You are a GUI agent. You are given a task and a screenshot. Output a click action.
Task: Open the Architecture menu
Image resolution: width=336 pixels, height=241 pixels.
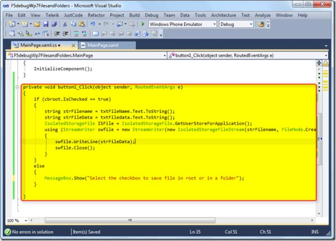point(223,15)
